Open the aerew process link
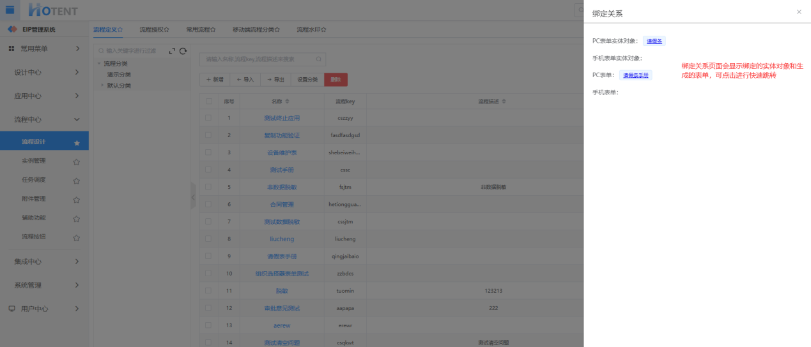 pos(282,325)
